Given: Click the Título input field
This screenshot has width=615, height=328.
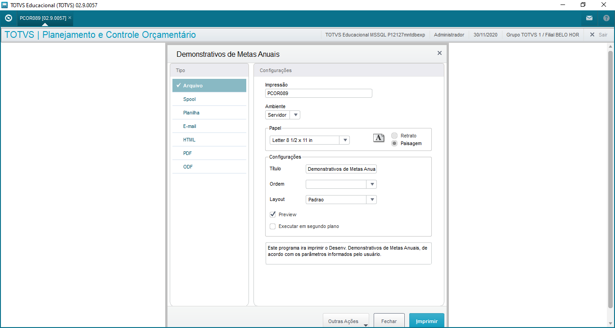Looking at the screenshot, I should (341, 169).
